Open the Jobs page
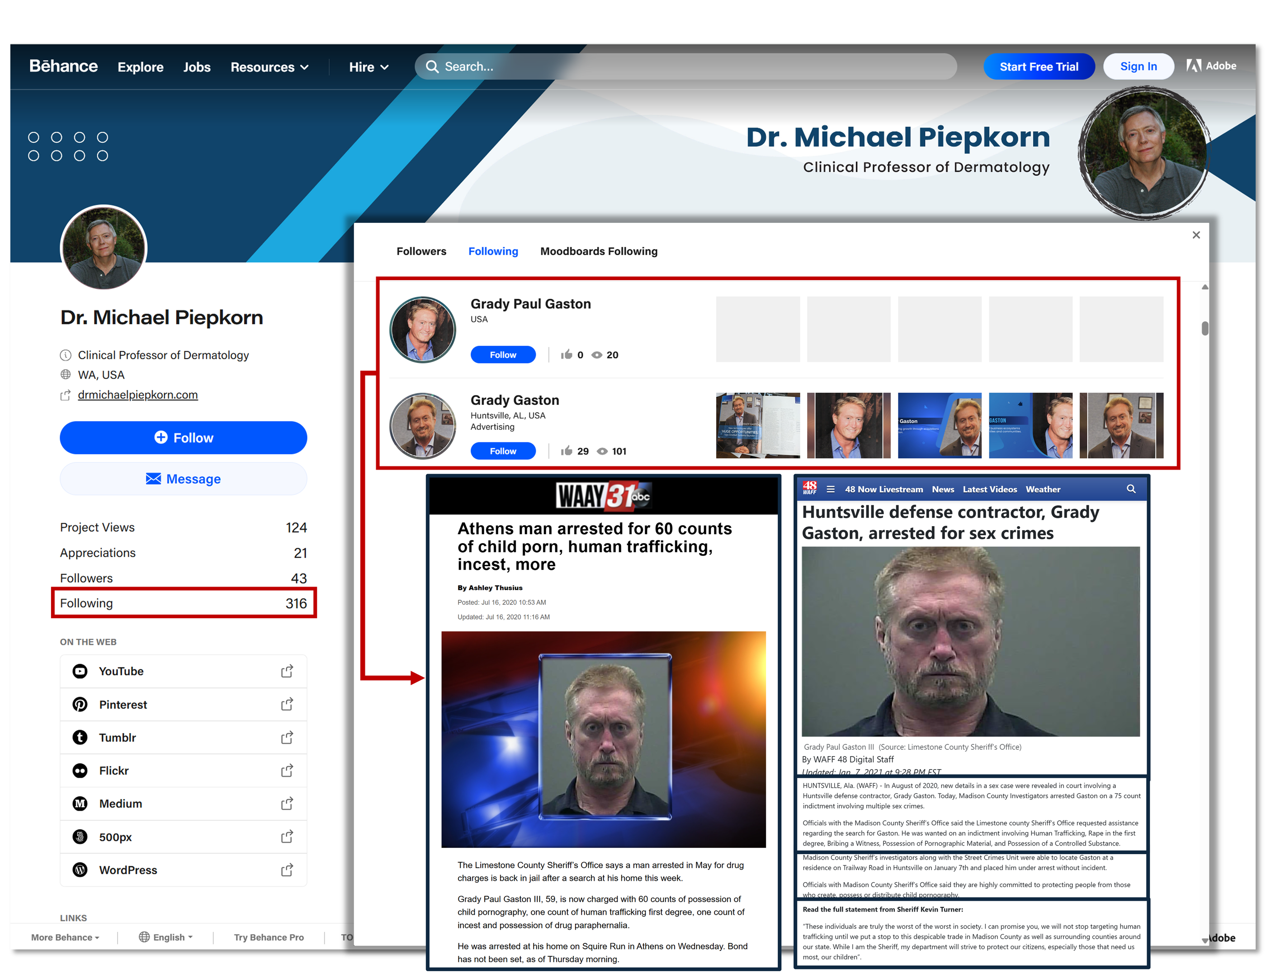 197,67
